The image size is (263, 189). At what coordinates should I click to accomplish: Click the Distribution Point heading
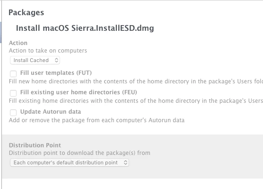35,145
